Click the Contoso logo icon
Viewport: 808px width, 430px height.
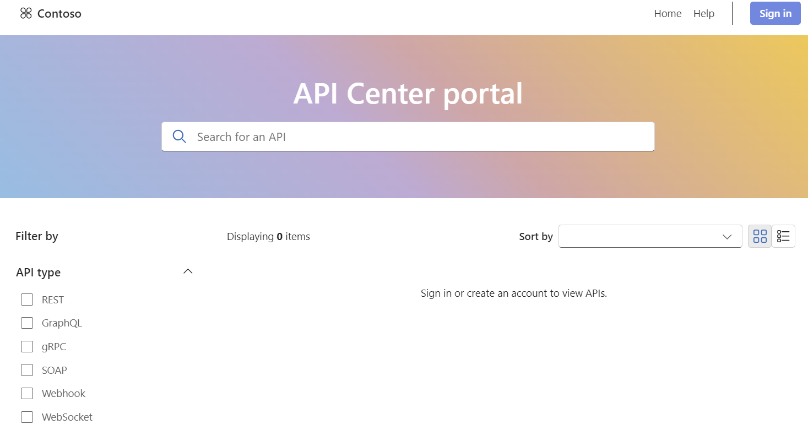point(25,13)
